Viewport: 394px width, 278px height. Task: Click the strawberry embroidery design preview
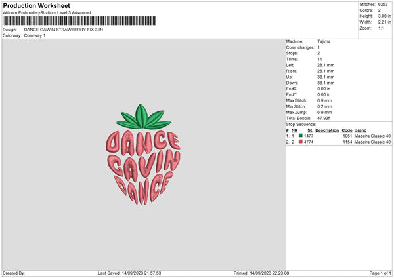click(x=143, y=155)
